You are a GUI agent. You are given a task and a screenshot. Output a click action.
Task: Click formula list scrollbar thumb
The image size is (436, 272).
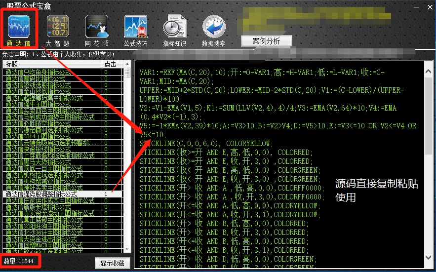(x=127, y=73)
